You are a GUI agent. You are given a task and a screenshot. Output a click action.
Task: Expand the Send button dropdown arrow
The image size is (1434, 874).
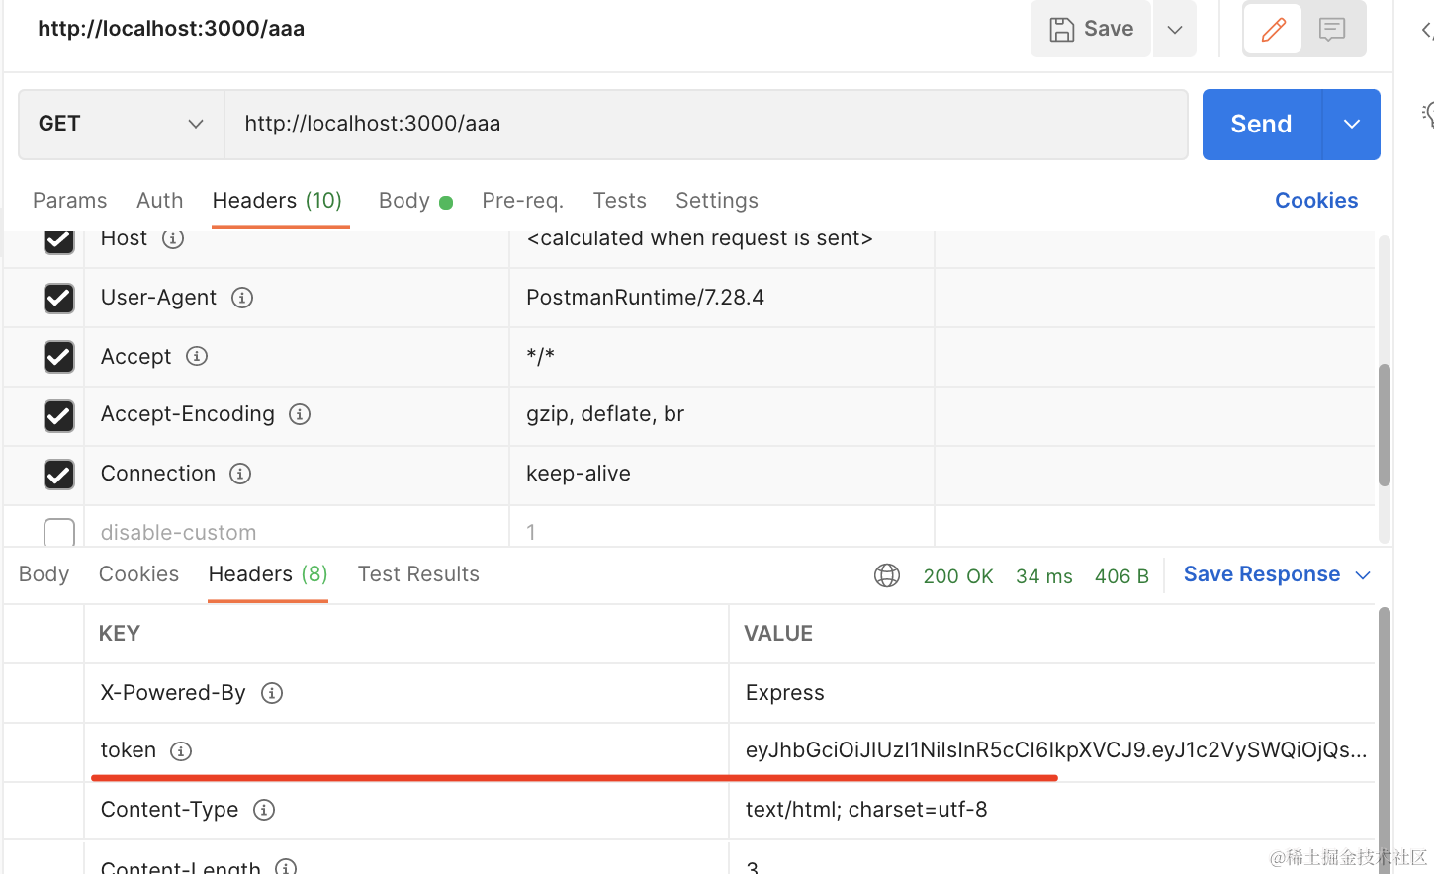(x=1351, y=125)
